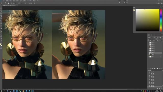
Task: Toggle lock transparent pixels icon
Action: 151,41
